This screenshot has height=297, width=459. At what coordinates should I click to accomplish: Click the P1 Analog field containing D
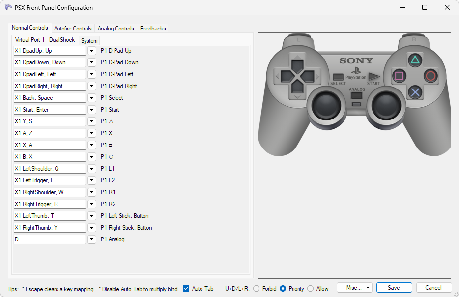pyautogui.click(x=50, y=239)
